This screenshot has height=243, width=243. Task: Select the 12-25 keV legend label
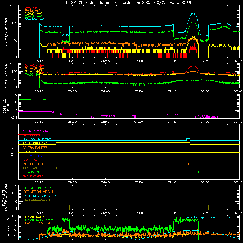tap(33, 13)
